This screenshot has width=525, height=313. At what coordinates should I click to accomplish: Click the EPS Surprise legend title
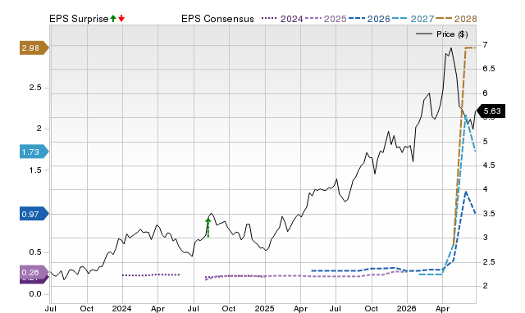79,19
